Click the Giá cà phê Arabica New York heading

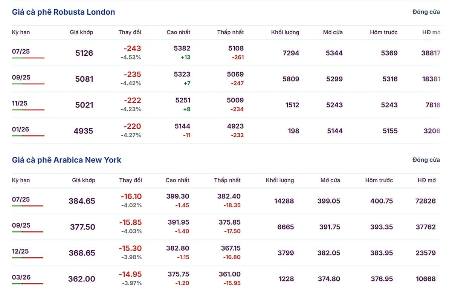(x=67, y=160)
